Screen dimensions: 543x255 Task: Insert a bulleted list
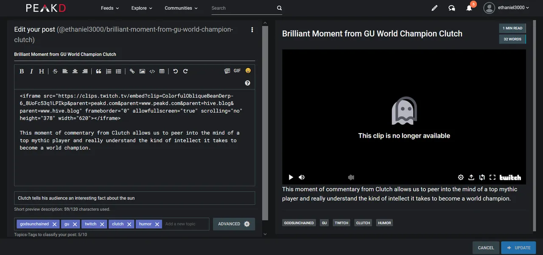[x=118, y=71]
